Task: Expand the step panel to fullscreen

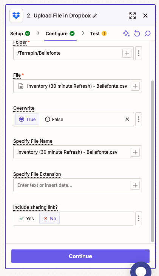Action: [x=133, y=16]
